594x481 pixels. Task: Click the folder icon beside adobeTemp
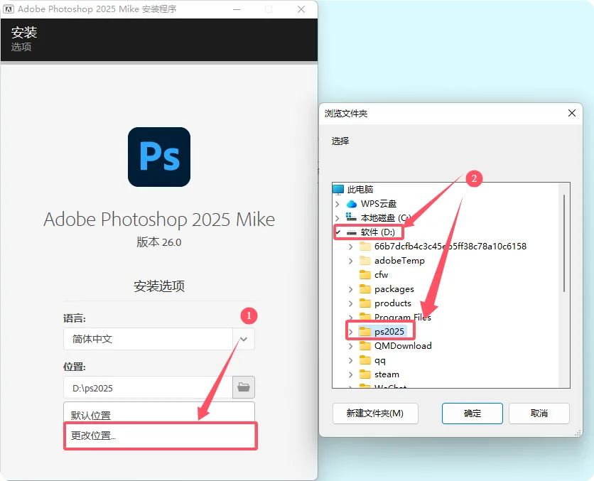(365, 261)
